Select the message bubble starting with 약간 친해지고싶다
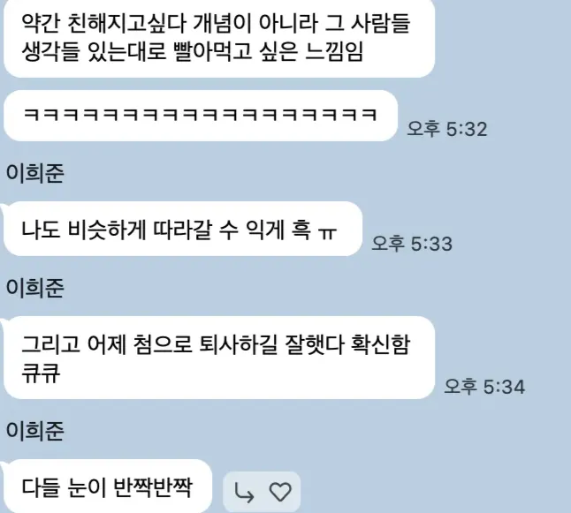The image size is (571, 513). [219, 37]
